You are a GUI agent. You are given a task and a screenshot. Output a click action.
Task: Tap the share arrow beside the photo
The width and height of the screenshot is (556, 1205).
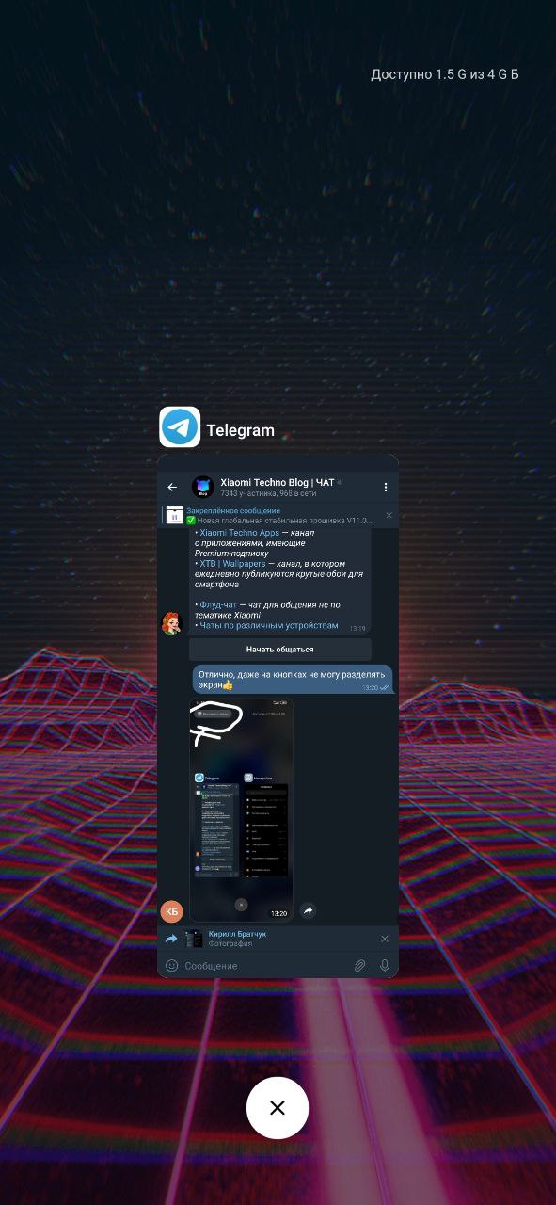[308, 910]
